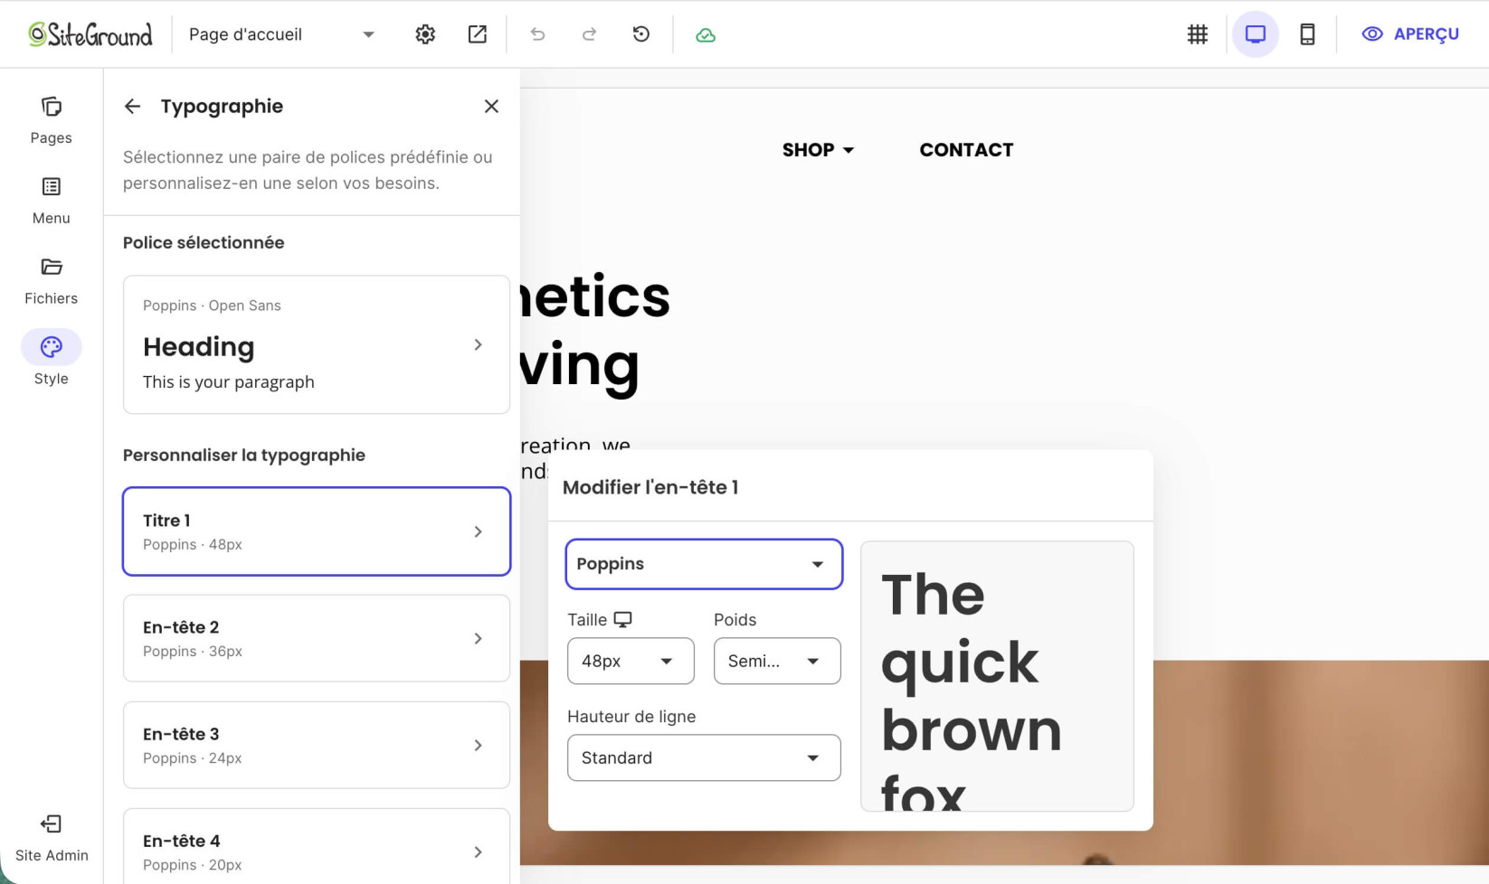This screenshot has width=1489, height=884.
Task: Click the font preview sample box
Action: pyautogui.click(x=997, y=676)
